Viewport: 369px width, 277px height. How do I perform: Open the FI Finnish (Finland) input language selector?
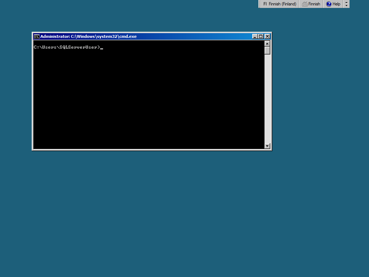(280, 4)
